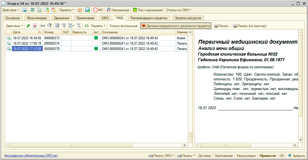Open the Мультимедиа tab
Screen dimensions: 308x160
click(x=37, y=18)
